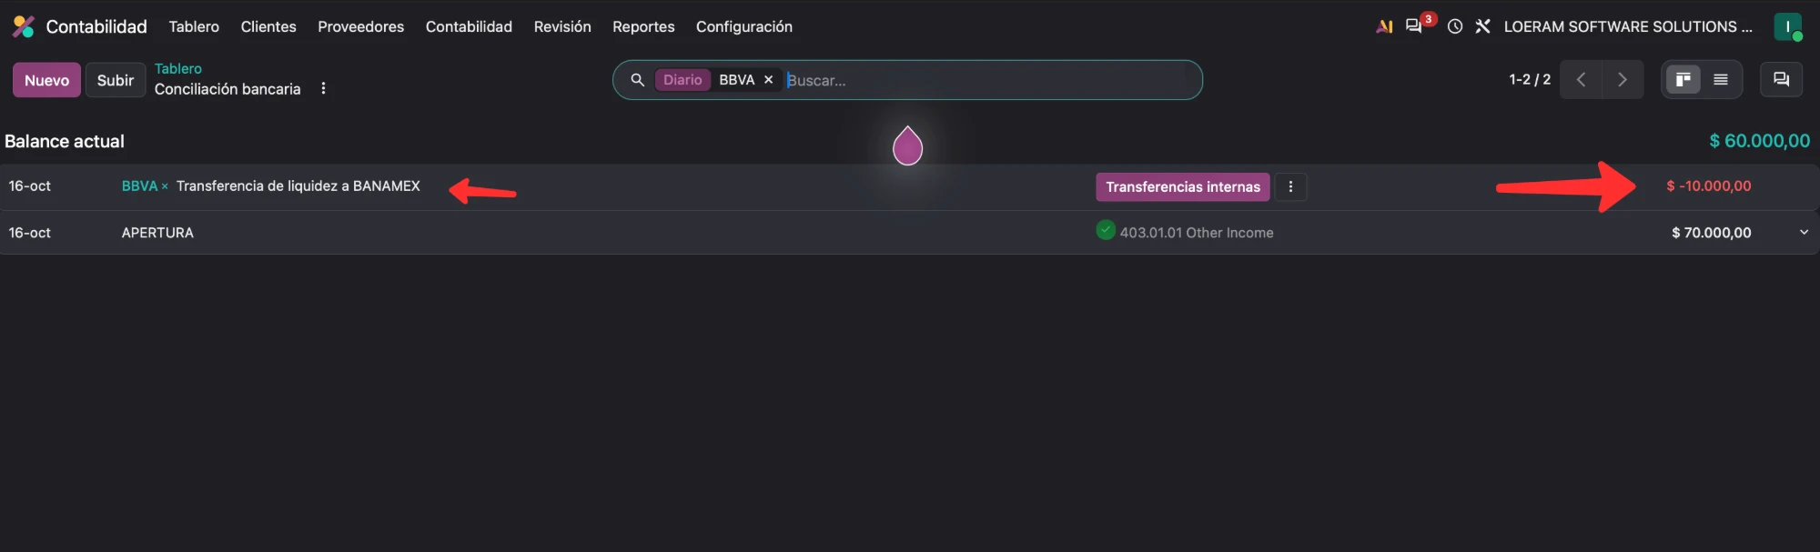Open the Reportes menu
This screenshot has height=552, width=1820.
tap(643, 27)
